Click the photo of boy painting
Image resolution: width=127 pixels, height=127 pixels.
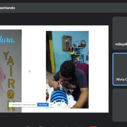(67, 70)
